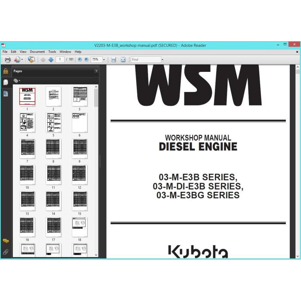This screenshot has height=301, width=301.
Task: Open the View menu
Action: tap(23, 52)
